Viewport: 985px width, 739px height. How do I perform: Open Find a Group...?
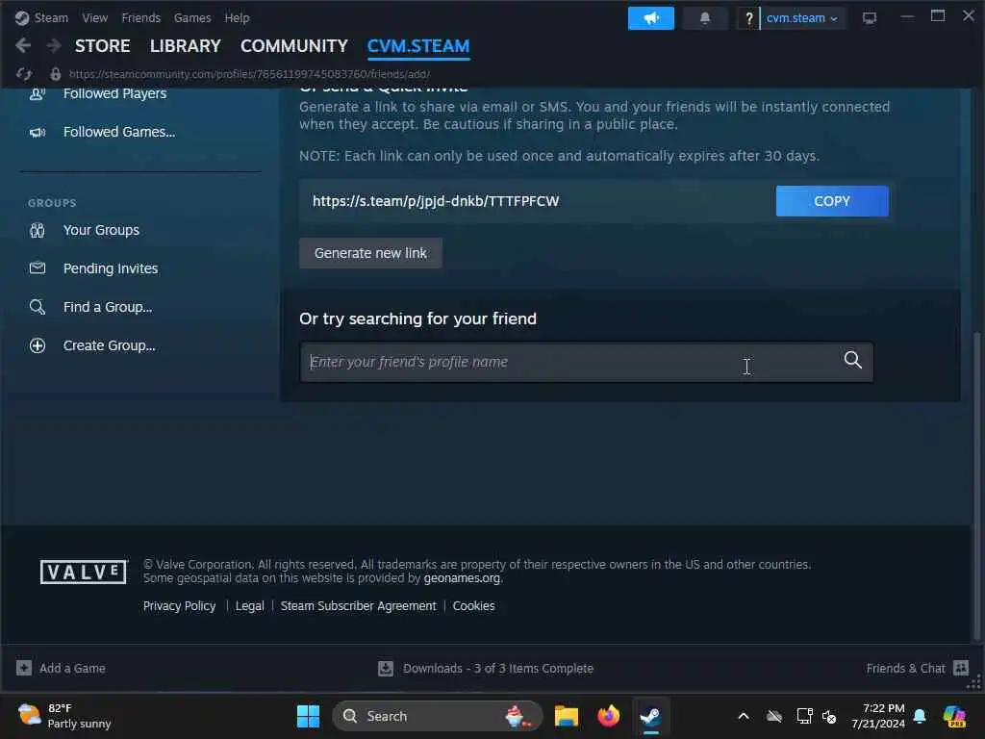coord(108,307)
